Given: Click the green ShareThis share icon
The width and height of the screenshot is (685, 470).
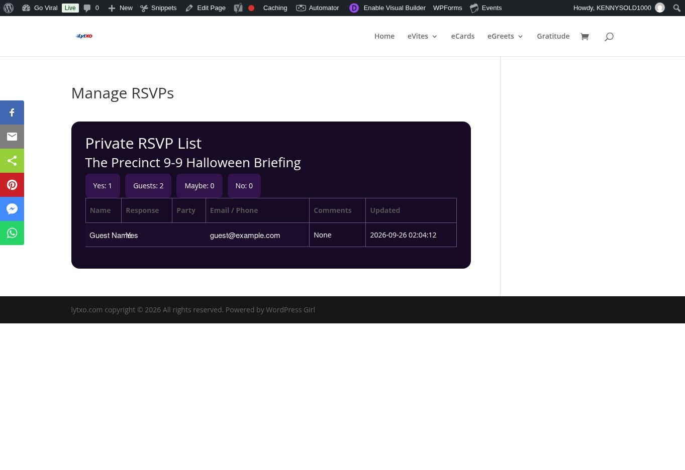Looking at the screenshot, I should 12,161.
